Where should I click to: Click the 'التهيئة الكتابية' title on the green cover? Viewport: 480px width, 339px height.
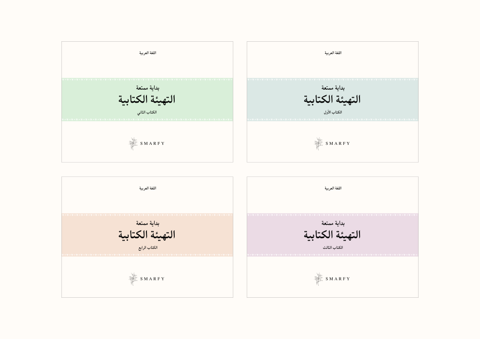click(x=147, y=100)
